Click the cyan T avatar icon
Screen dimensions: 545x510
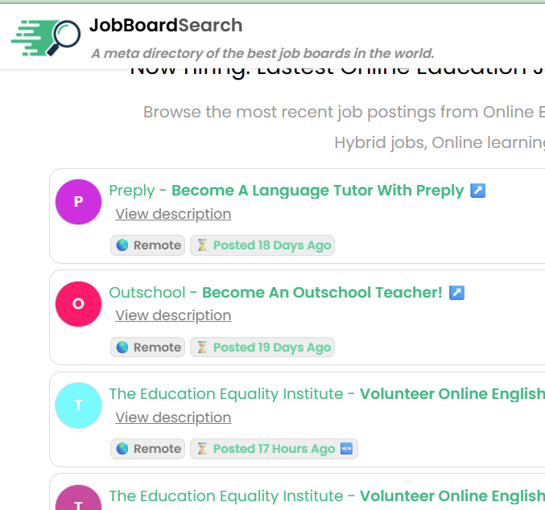tap(78, 405)
